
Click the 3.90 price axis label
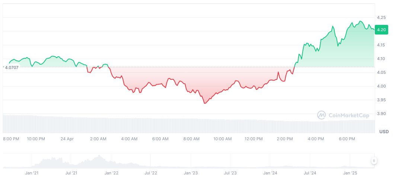pos(381,114)
